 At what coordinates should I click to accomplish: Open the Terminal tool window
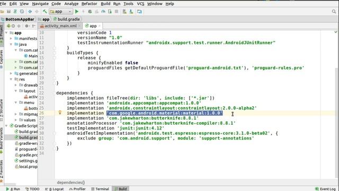(x=100, y=189)
